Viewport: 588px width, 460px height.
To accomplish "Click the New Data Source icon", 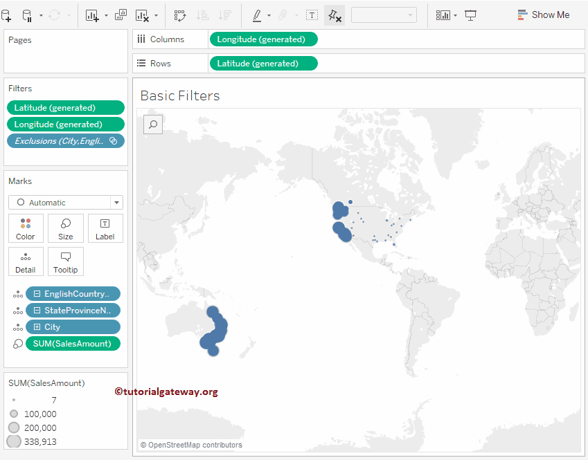I will (x=6, y=15).
